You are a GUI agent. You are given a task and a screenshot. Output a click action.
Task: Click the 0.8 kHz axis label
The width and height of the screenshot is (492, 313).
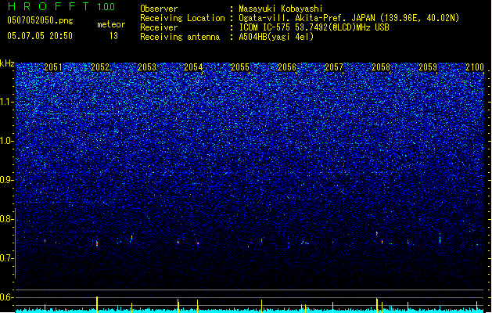7,219
